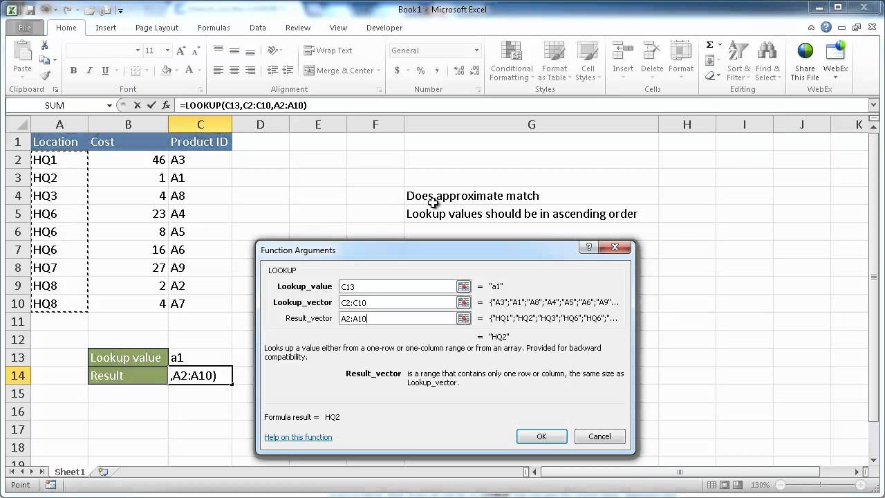Screen dimensions: 885x498
Task: Toggle Align Text Right
Action: click(x=250, y=71)
